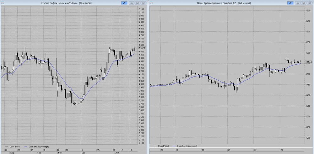The image size is (314, 154).
Task: Open the system menu icon of the Дневной chart window
Action: pos(3,3)
